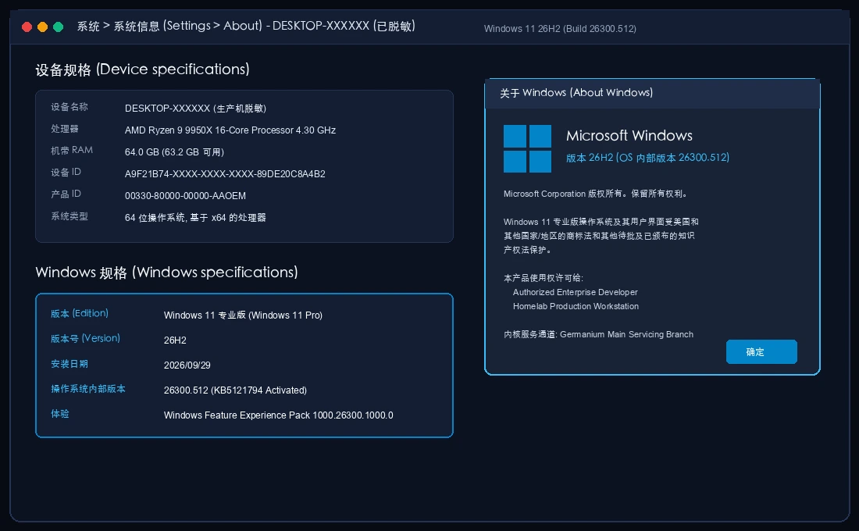This screenshot has height=531, width=859.
Task: Click the 设备规格 (Device specifications) heading
Action: coord(142,69)
